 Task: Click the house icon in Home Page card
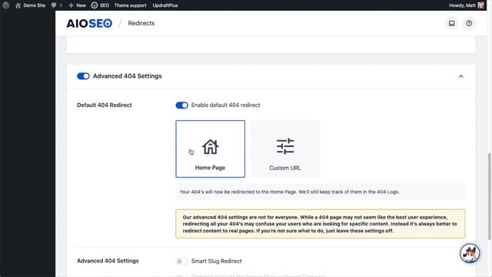(210, 147)
